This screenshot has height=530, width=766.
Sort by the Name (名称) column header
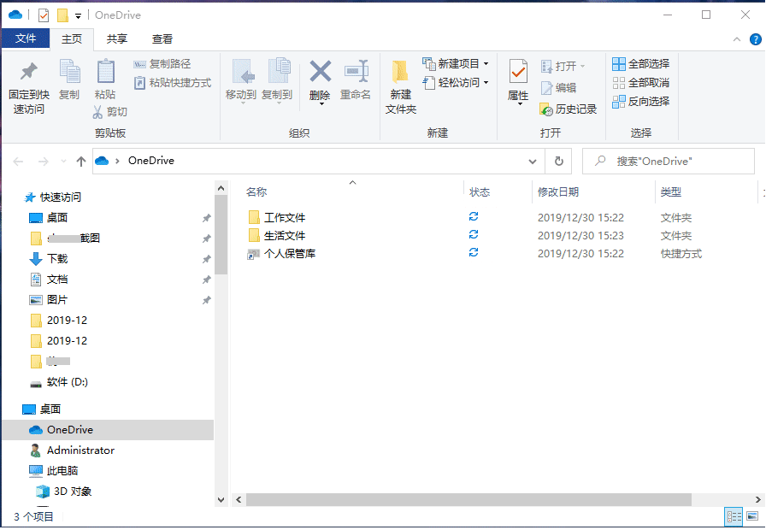point(256,192)
